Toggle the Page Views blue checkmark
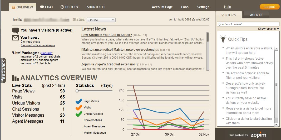 tap(79, 101)
